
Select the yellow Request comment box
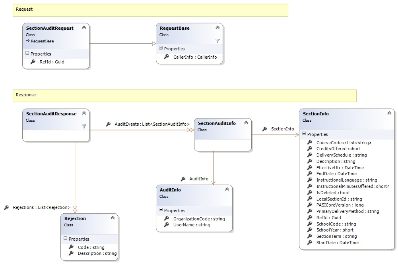[150, 10]
